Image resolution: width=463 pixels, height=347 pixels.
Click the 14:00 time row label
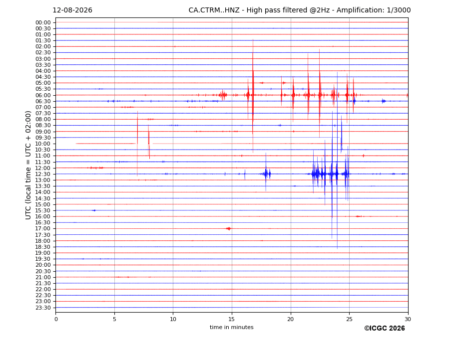(x=43, y=192)
